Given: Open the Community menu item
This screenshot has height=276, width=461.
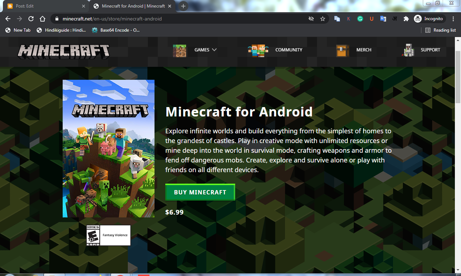Looking at the screenshot, I should click(x=289, y=50).
